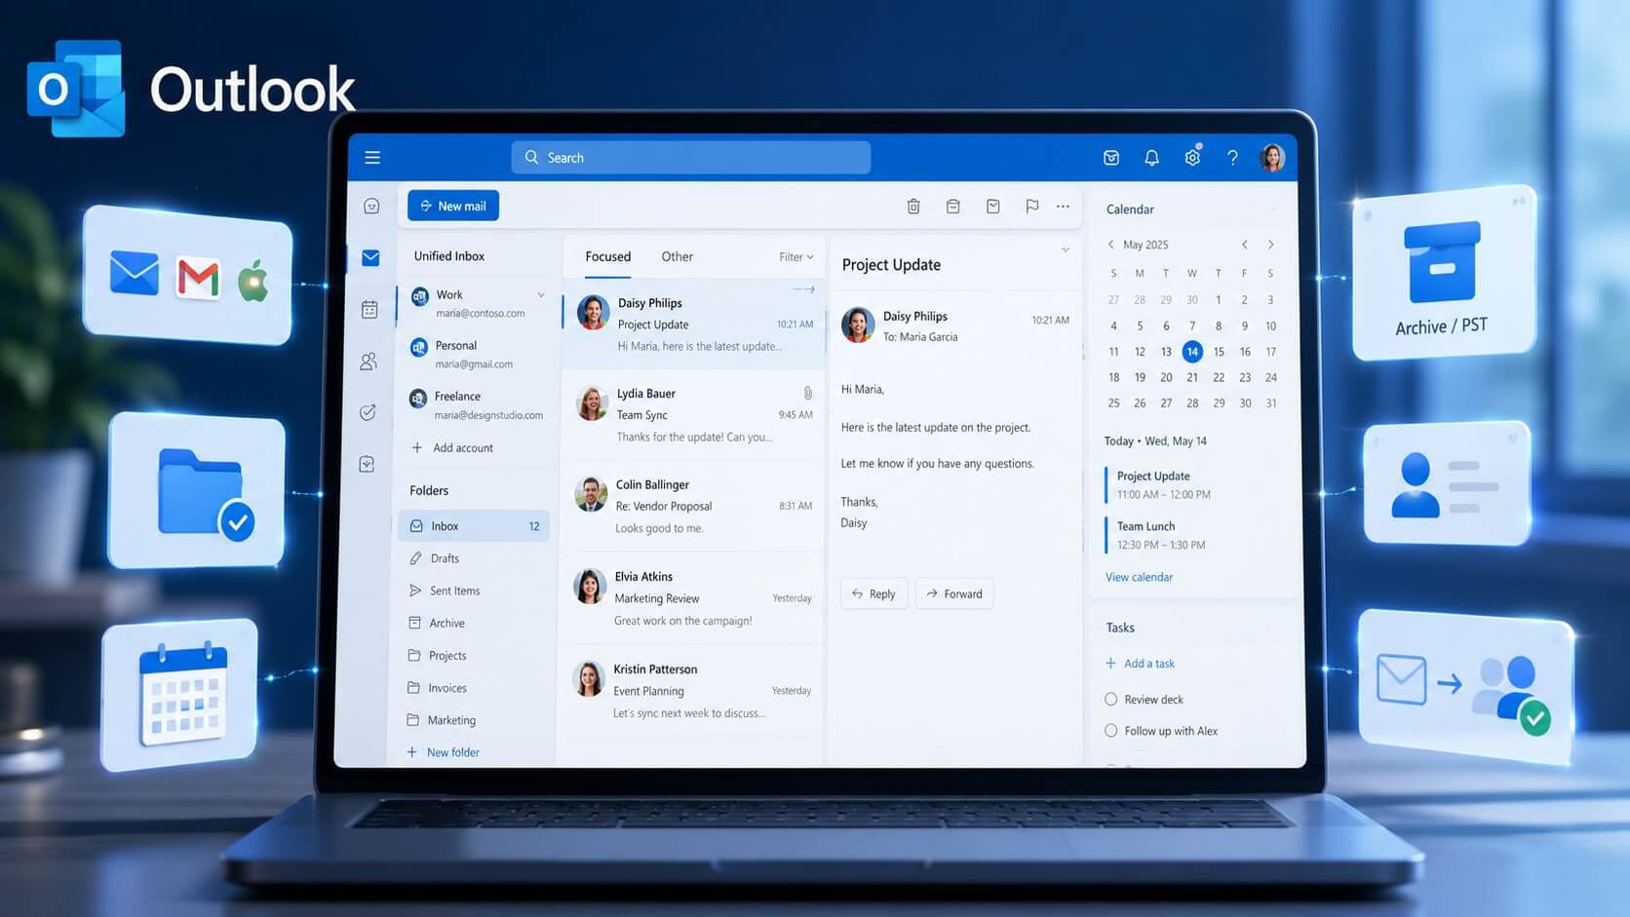Click the Unified Inbox heading
This screenshot has height=917, width=1630.
point(449,256)
